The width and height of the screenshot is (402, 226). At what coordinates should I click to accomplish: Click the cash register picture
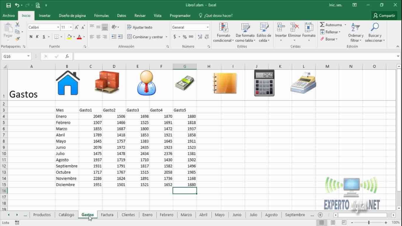coord(303,83)
